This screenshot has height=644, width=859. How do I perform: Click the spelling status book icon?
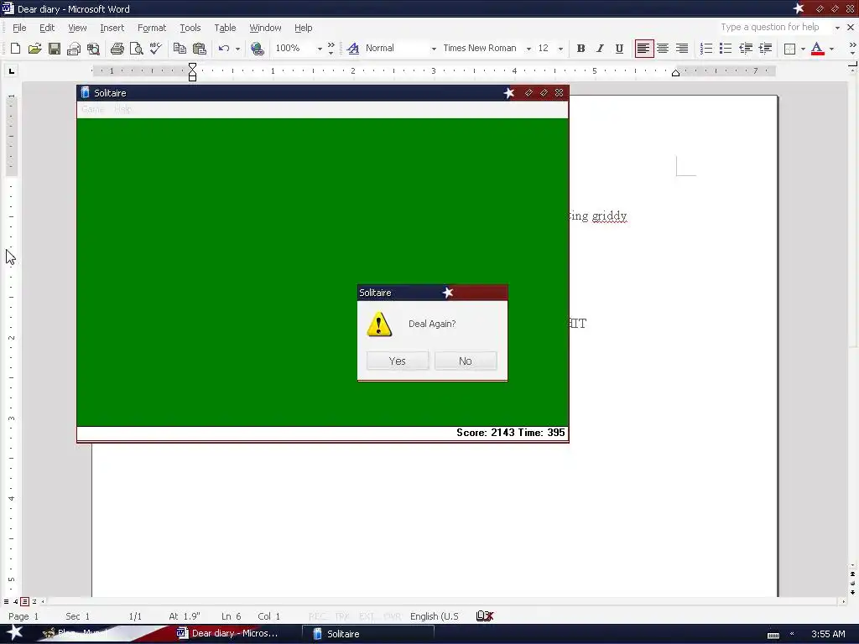pyautogui.click(x=484, y=616)
